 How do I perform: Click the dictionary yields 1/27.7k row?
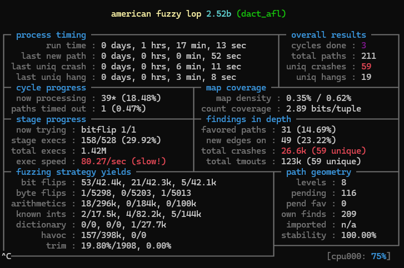coord(123,225)
